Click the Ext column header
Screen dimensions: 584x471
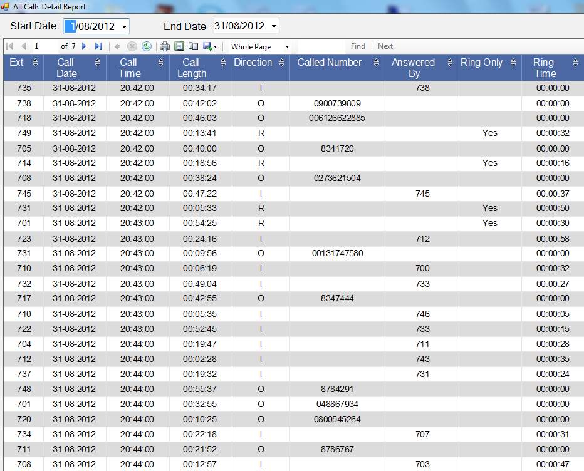24,68
